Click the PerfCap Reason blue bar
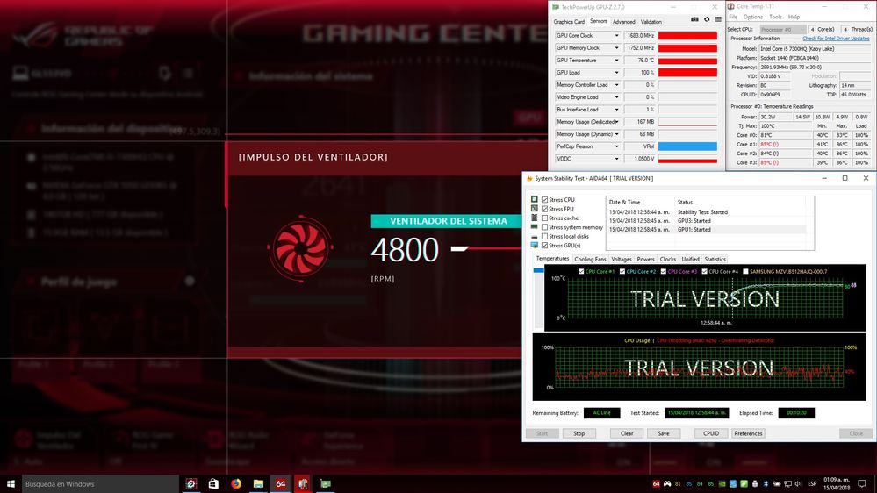 [687, 146]
